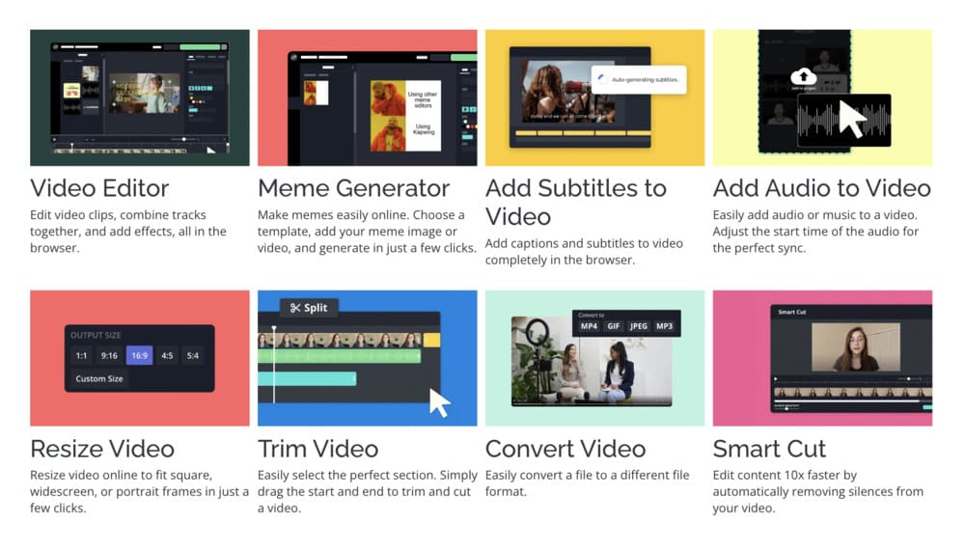Select the 9:16 output size option
965x551 pixels.
(110, 355)
